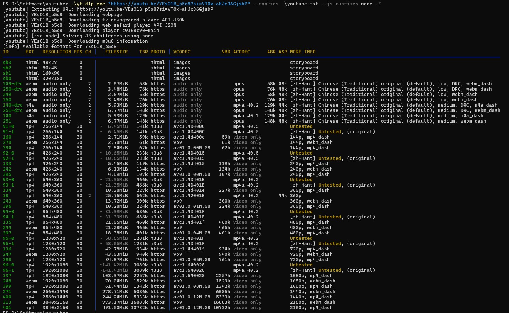Image resolution: width=509 pixels, height=313 pixels.
Task: Click the 3840x2160 resolution for ID 313
Action: pyautogui.click(x=55, y=302)
